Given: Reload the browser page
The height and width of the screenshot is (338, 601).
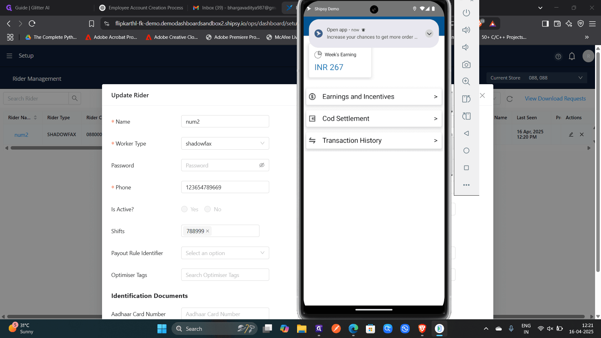Looking at the screenshot, I should (32, 23).
